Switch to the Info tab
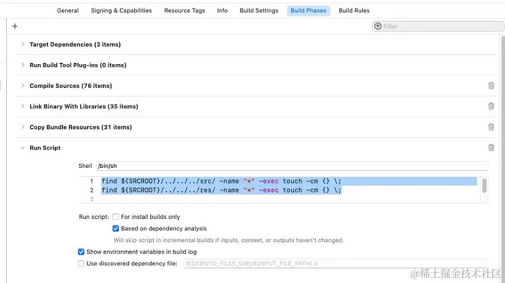Screen dimensions: 505x283 222,11
